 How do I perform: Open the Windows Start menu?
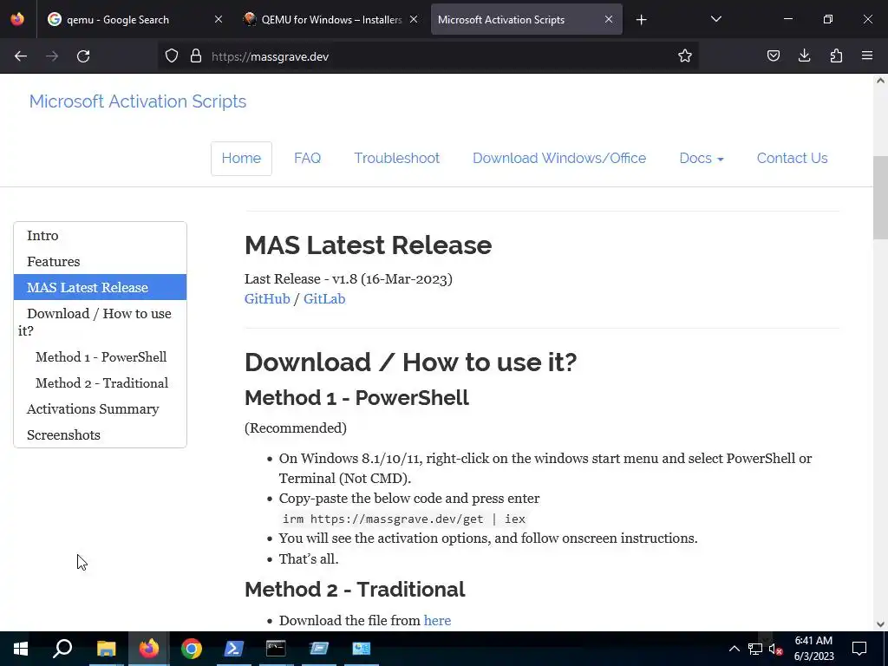tap(21, 649)
